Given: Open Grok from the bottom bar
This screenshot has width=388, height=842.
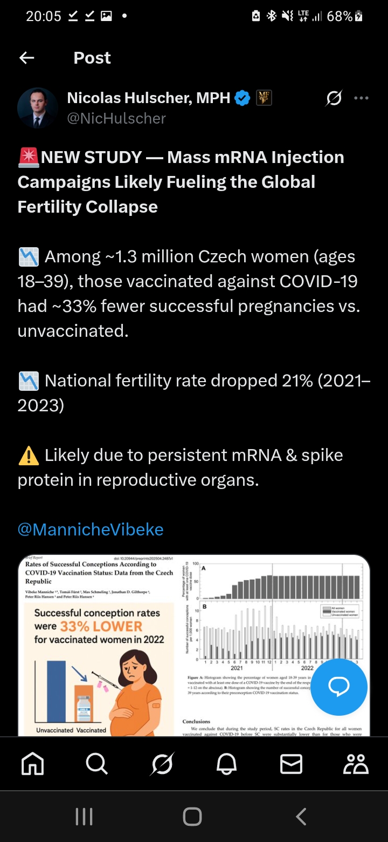Looking at the screenshot, I should pos(162,764).
